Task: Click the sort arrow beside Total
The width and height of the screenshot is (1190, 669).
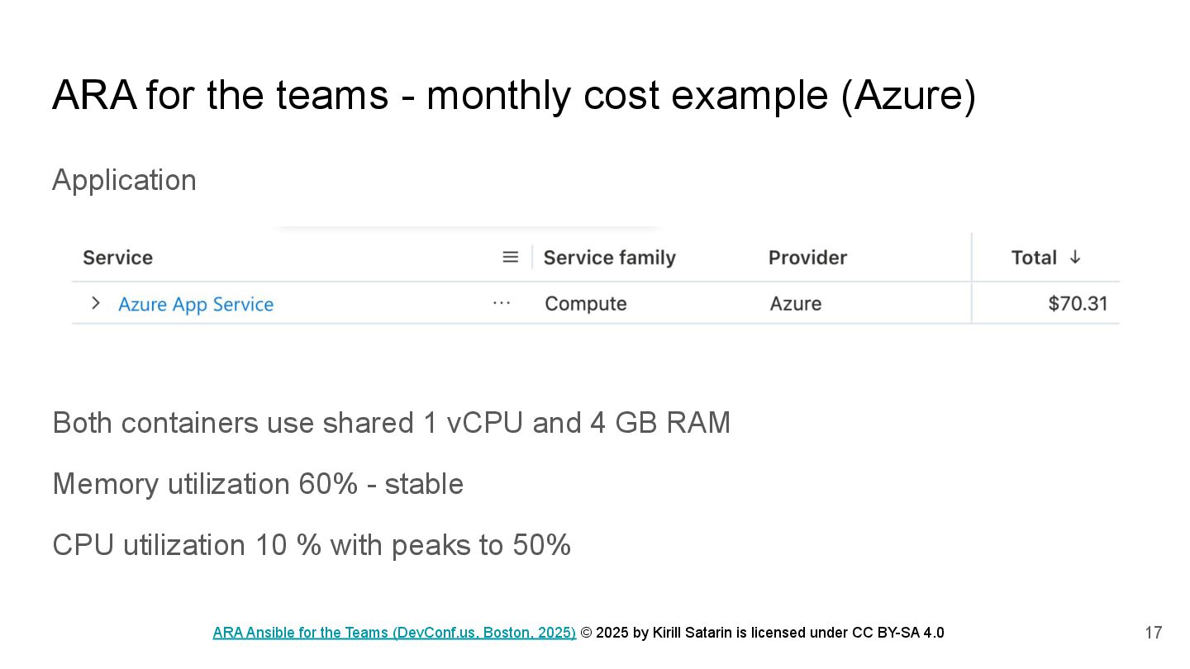Action: click(1075, 258)
